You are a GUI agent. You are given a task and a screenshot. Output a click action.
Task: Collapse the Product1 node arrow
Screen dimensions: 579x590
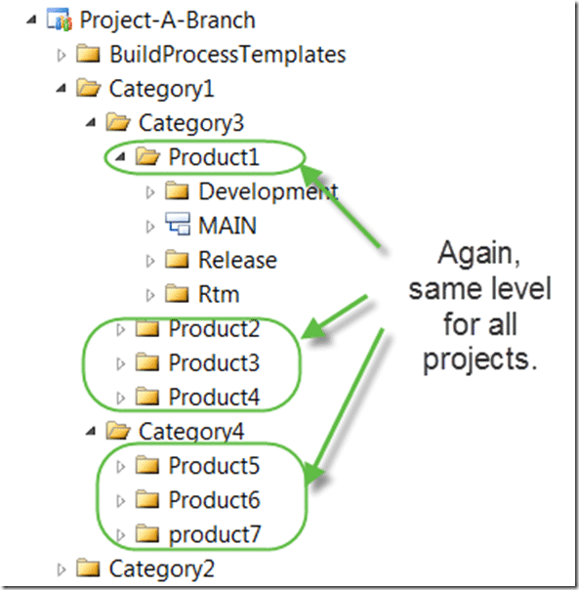(x=120, y=157)
